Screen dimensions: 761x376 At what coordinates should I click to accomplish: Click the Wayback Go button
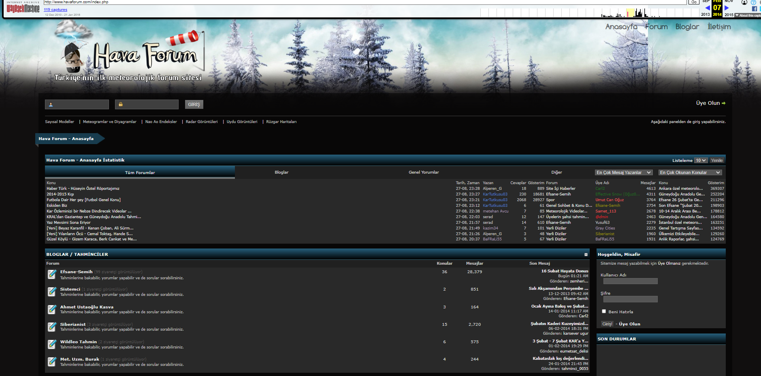tap(694, 2)
